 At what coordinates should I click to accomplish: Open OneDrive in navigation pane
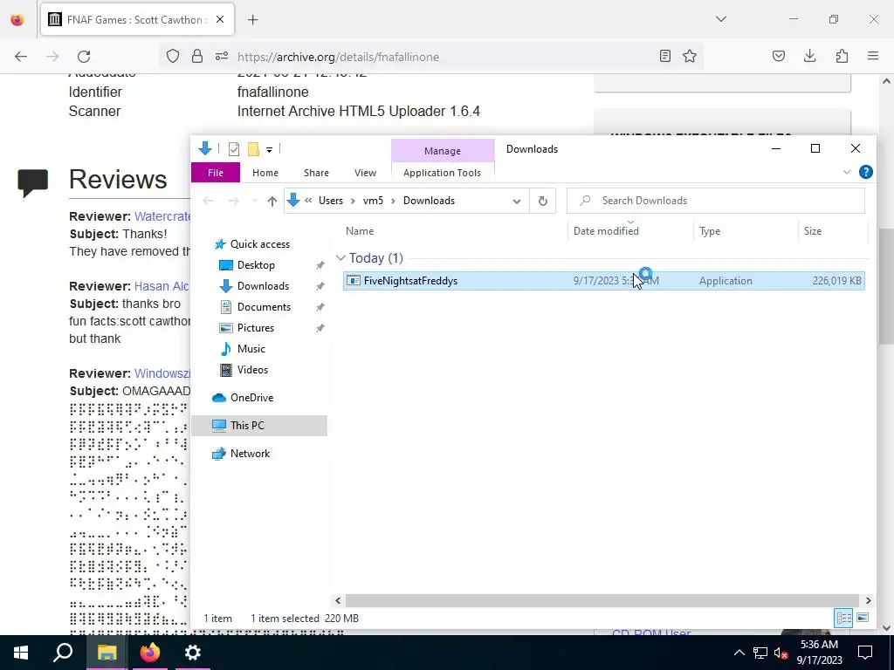pyautogui.click(x=251, y=398)
